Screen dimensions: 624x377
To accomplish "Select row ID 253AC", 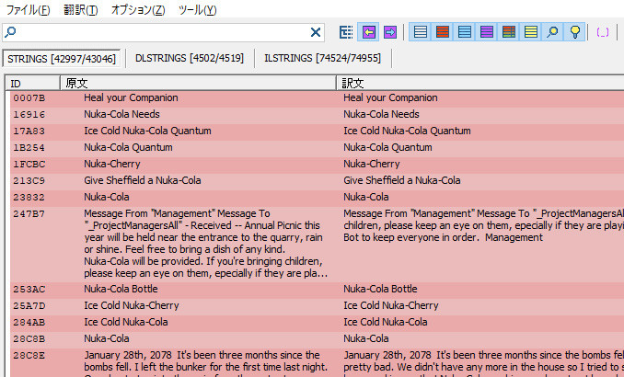I will point(29,290).
